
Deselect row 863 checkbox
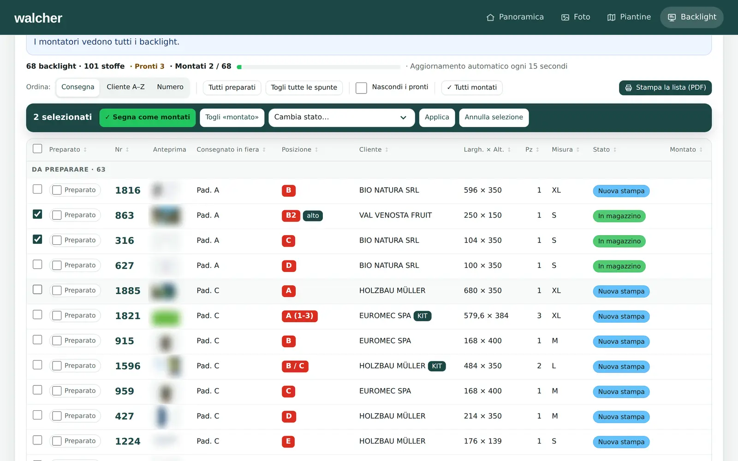(x=37, y=214)
